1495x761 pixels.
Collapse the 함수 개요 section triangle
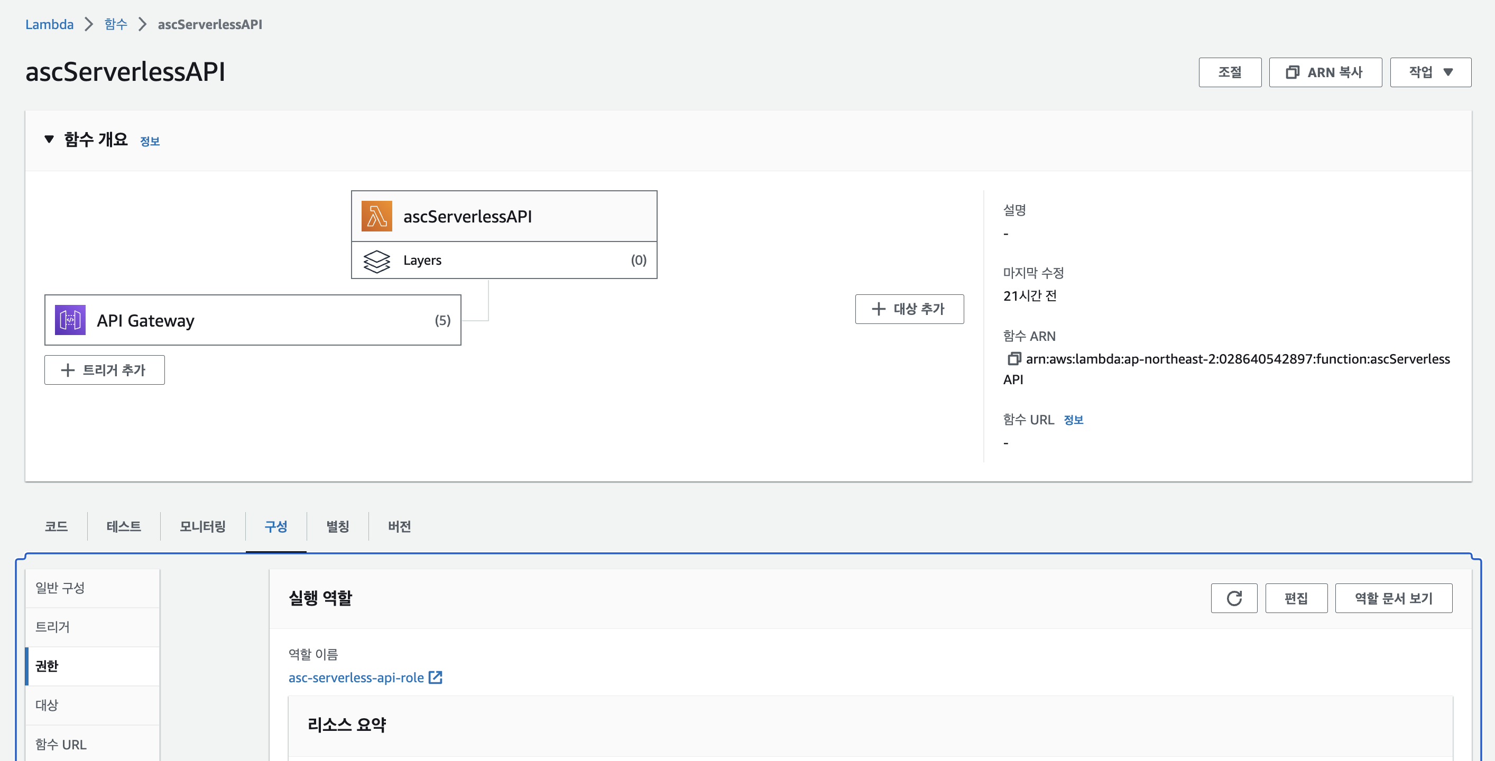[49, 139]
